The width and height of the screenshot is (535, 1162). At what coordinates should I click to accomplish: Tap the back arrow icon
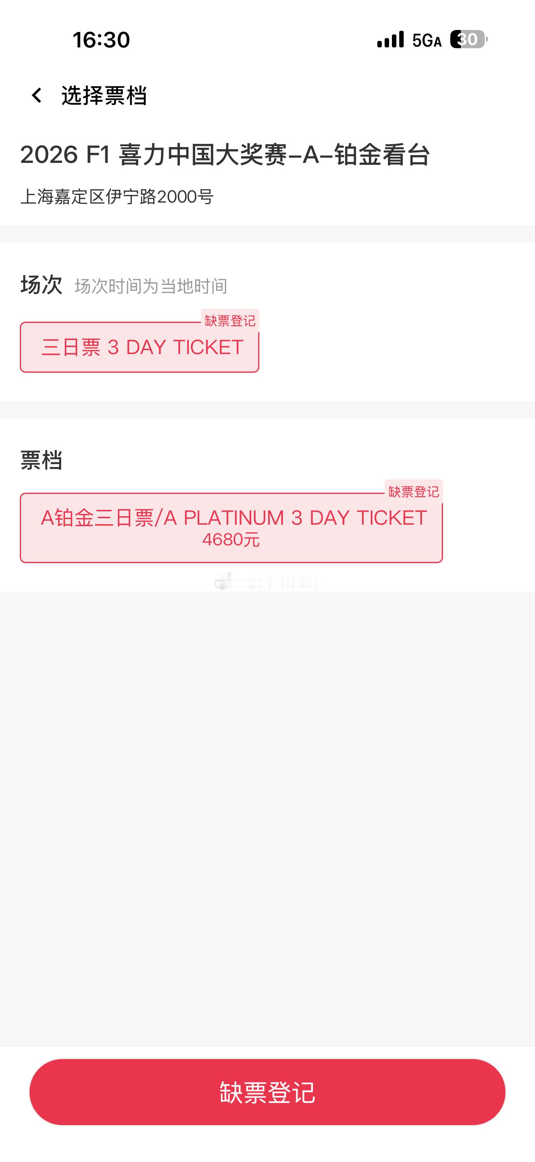(x=36, y=96)
